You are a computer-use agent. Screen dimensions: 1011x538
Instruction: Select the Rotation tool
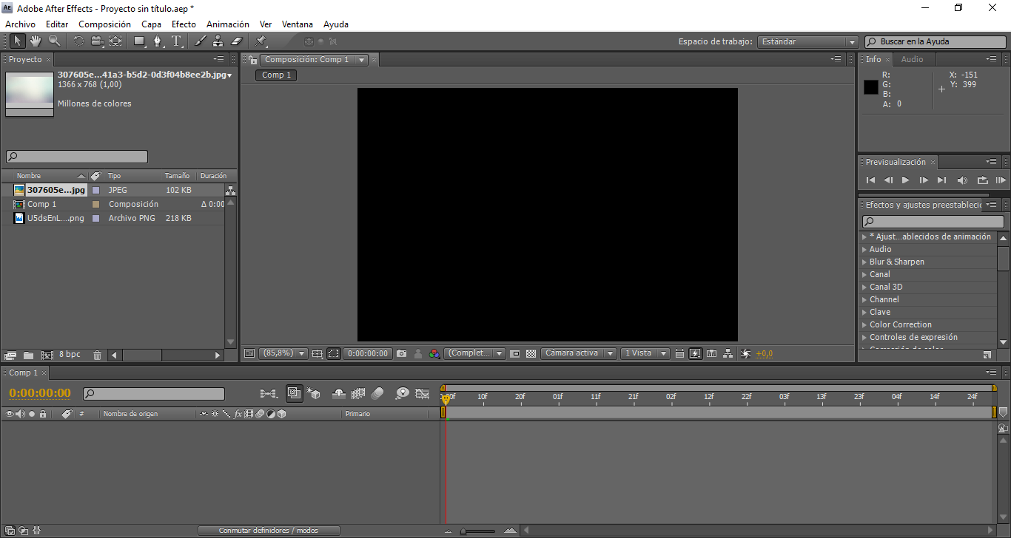click(78, 41)
